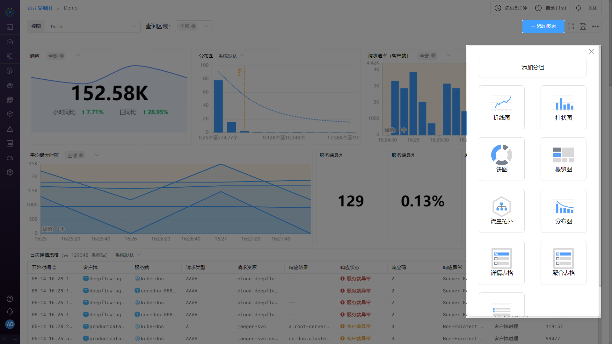Click the 添加图表 button
This screenshot has width=612, height=344.
click(543, 26)
